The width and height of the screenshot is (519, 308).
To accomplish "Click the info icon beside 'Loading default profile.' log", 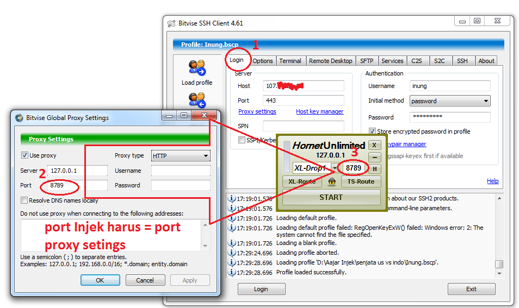I will 232,218.
